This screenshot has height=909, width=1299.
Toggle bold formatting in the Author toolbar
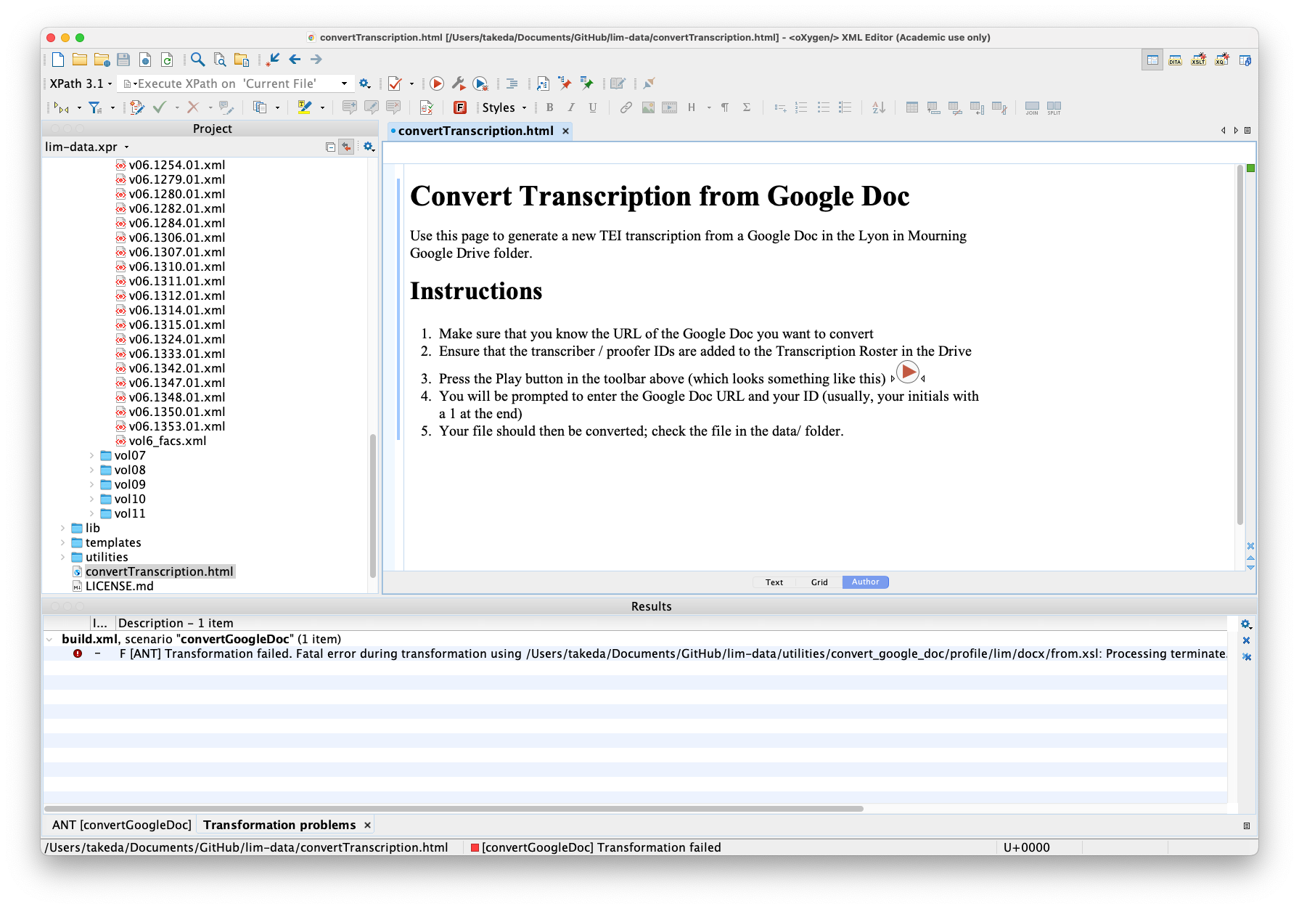point(549,107)
